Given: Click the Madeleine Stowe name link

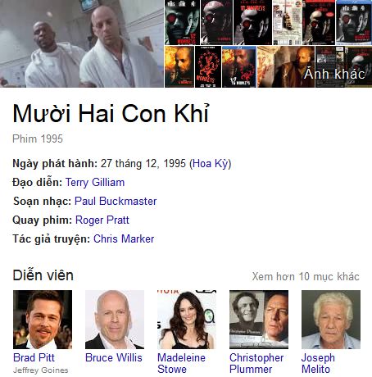Looking at the screenshot, I should (x=181, y=363).
